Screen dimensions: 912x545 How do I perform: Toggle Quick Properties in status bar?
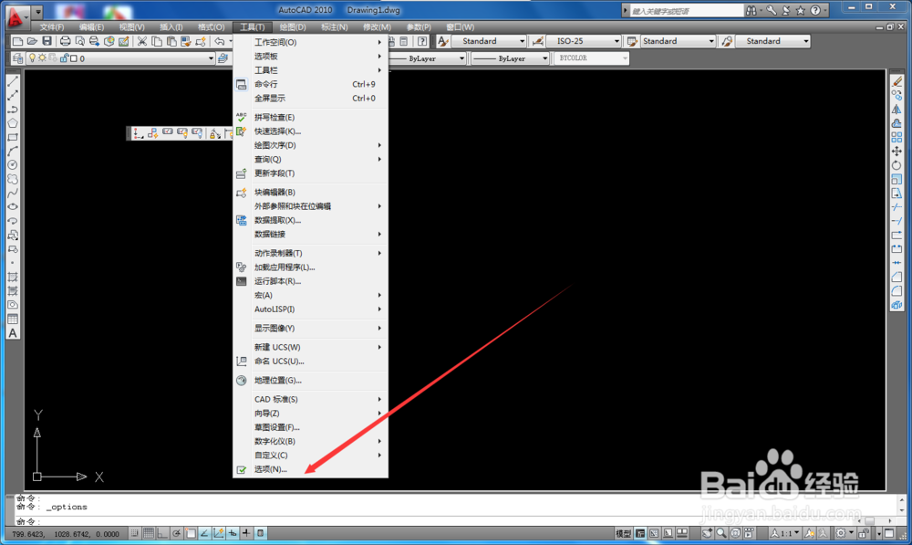[x=261, y=533]
